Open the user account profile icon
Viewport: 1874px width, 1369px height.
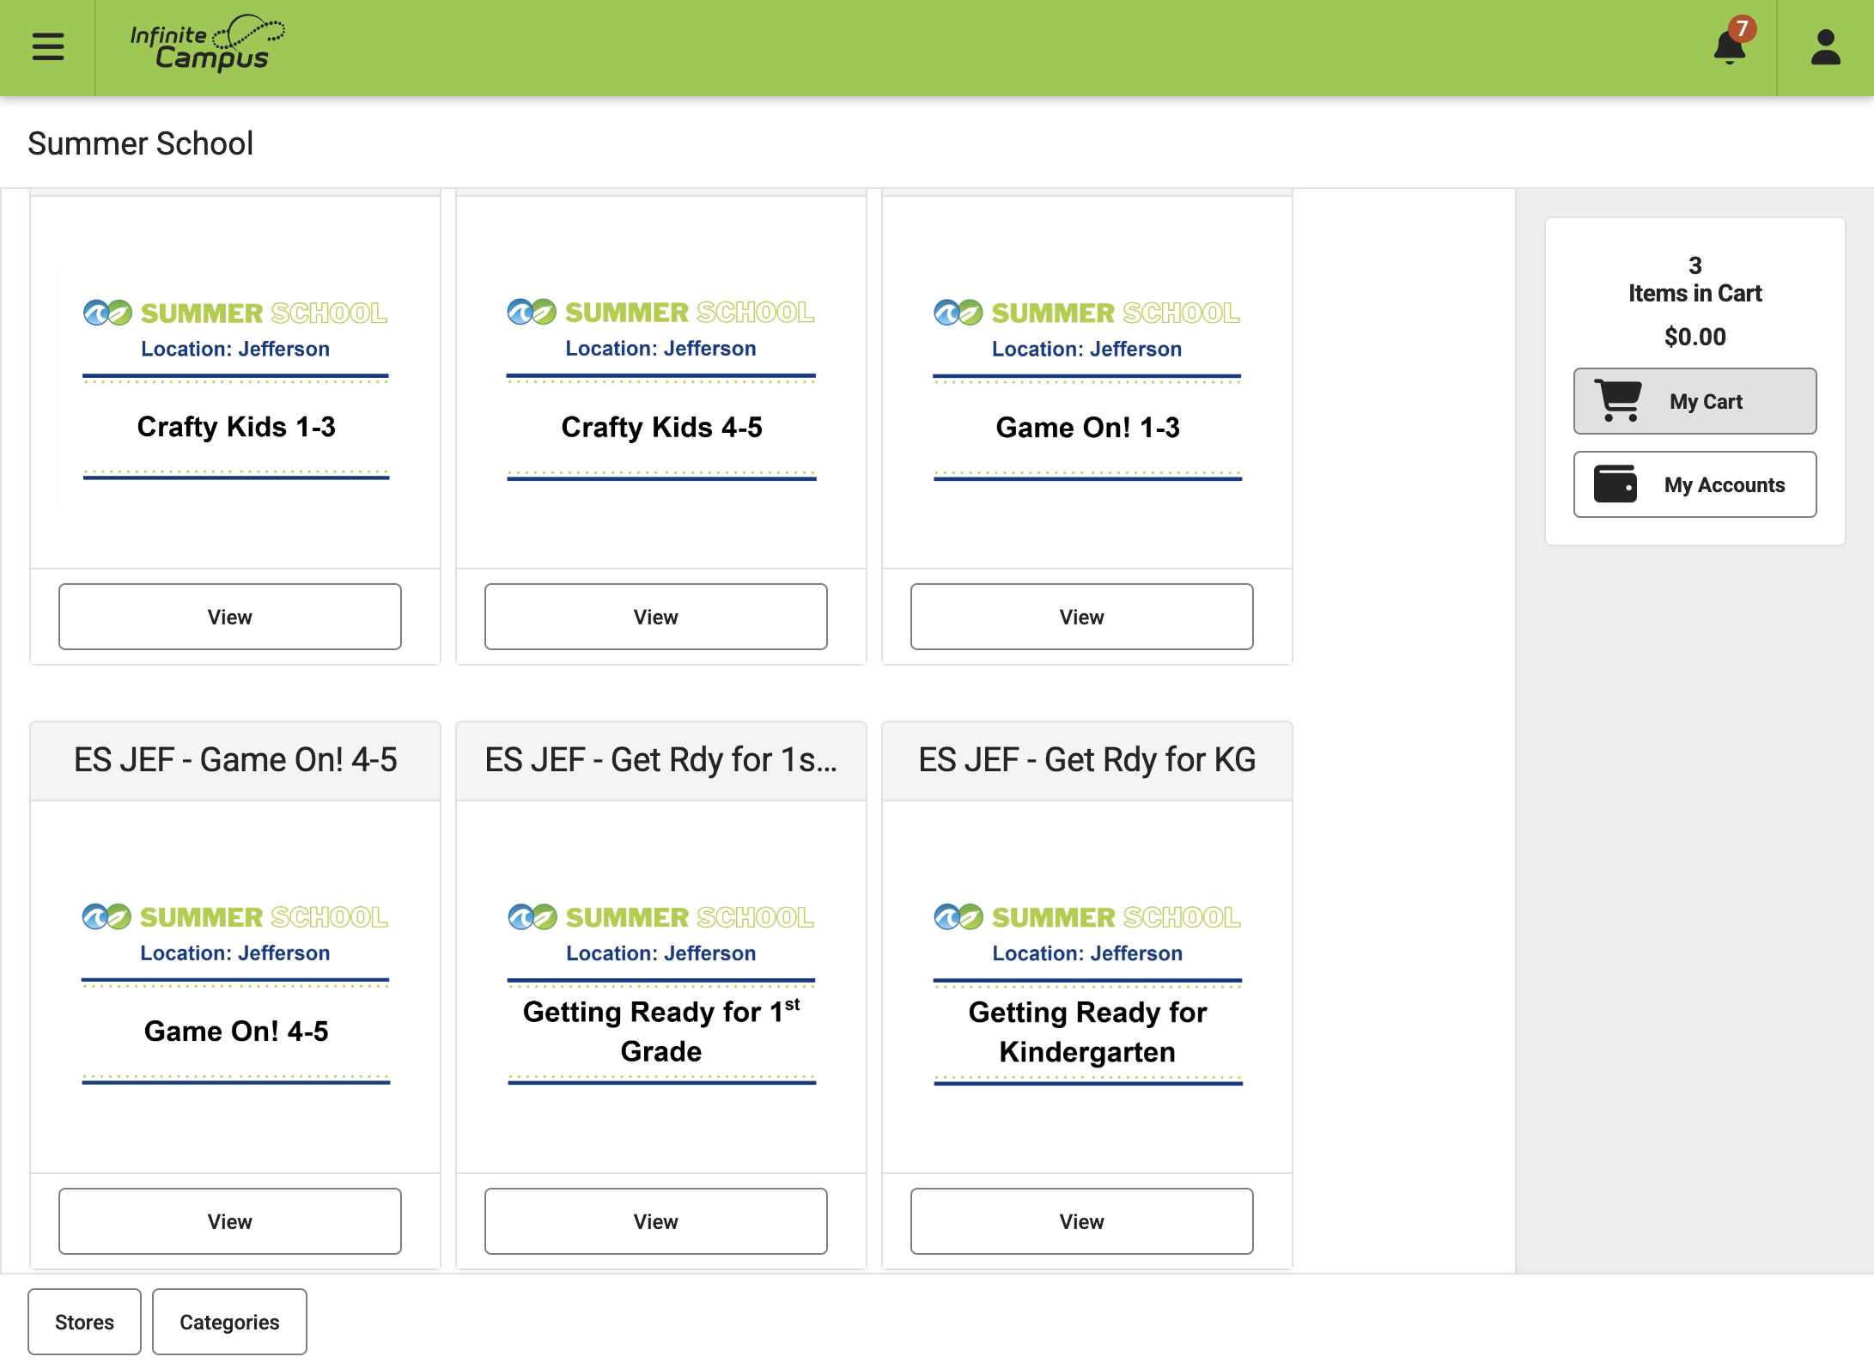(x=1825, y=47)
